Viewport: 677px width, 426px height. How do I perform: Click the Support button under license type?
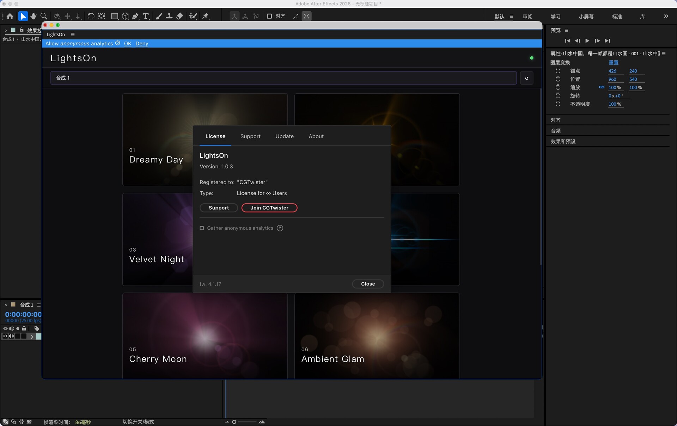coord(219,208)
